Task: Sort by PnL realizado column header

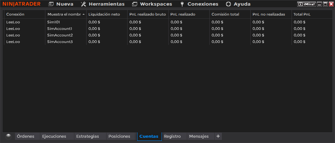Action: (189, 14)
